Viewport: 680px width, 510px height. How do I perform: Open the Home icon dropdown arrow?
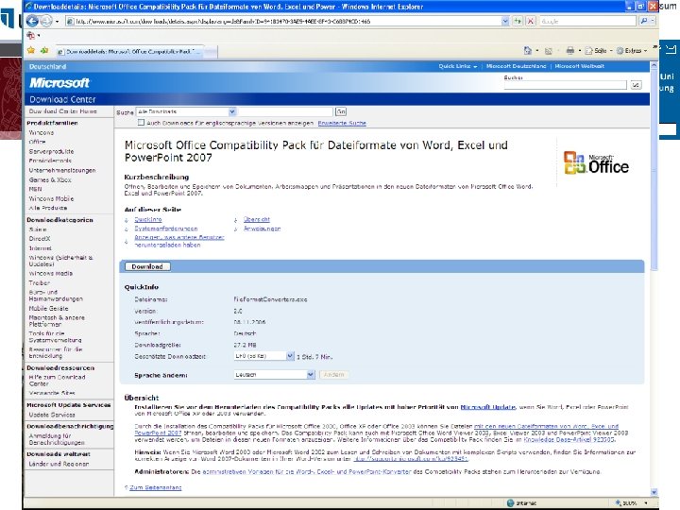[x=536, y=51]
